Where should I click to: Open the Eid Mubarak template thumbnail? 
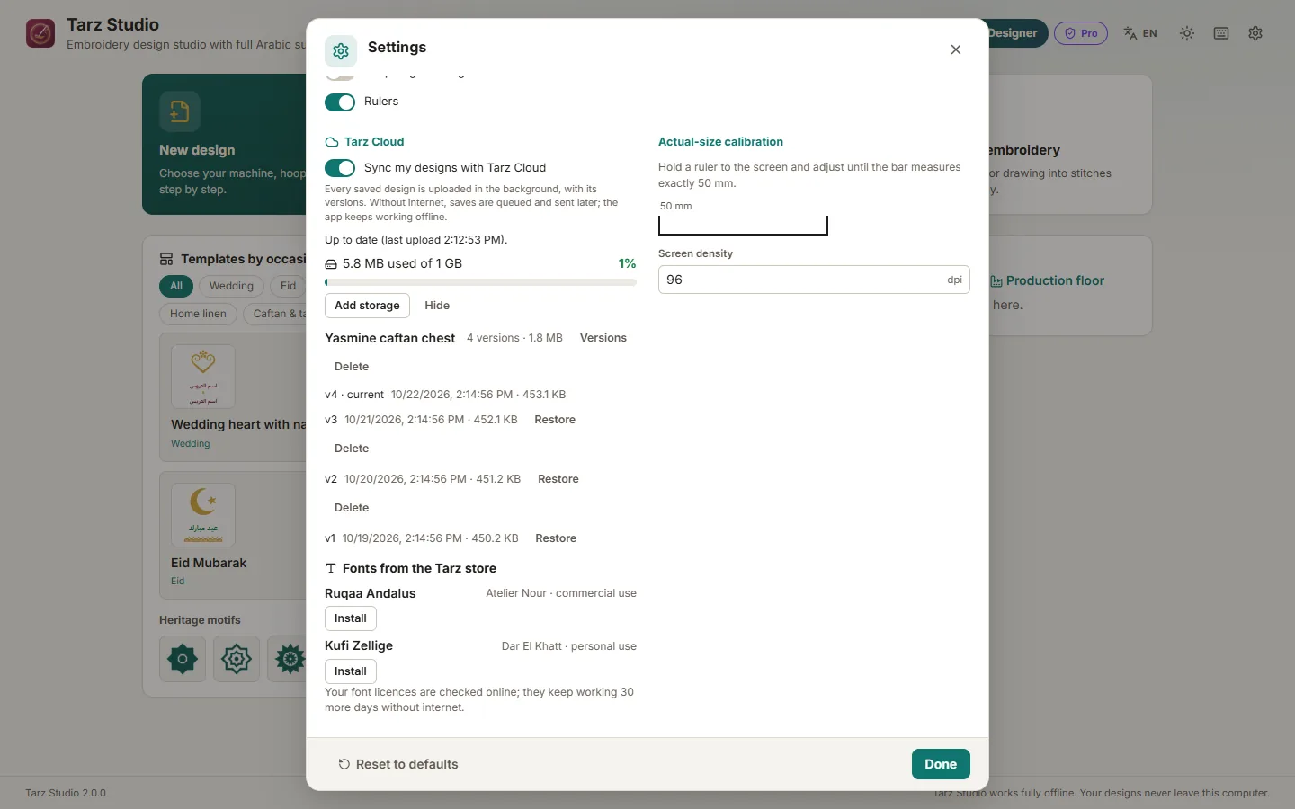coord(203,515)
